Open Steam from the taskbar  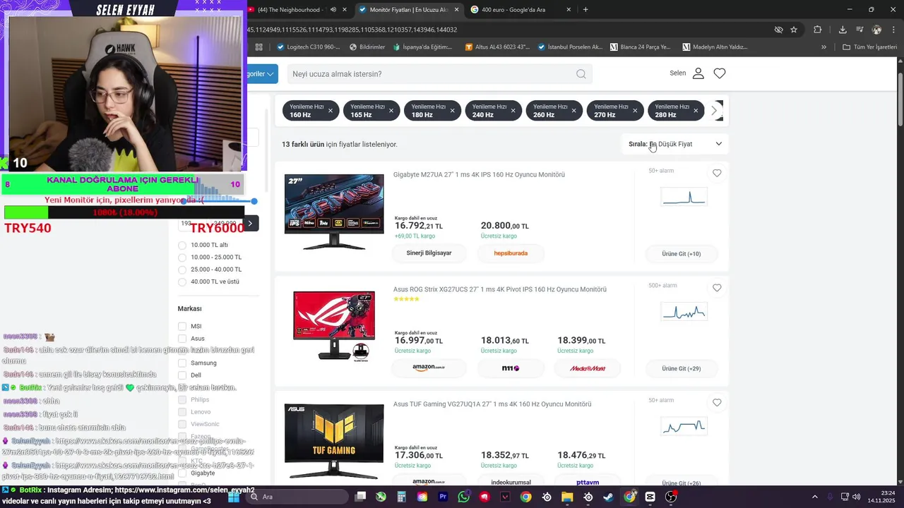coord(609,497)
